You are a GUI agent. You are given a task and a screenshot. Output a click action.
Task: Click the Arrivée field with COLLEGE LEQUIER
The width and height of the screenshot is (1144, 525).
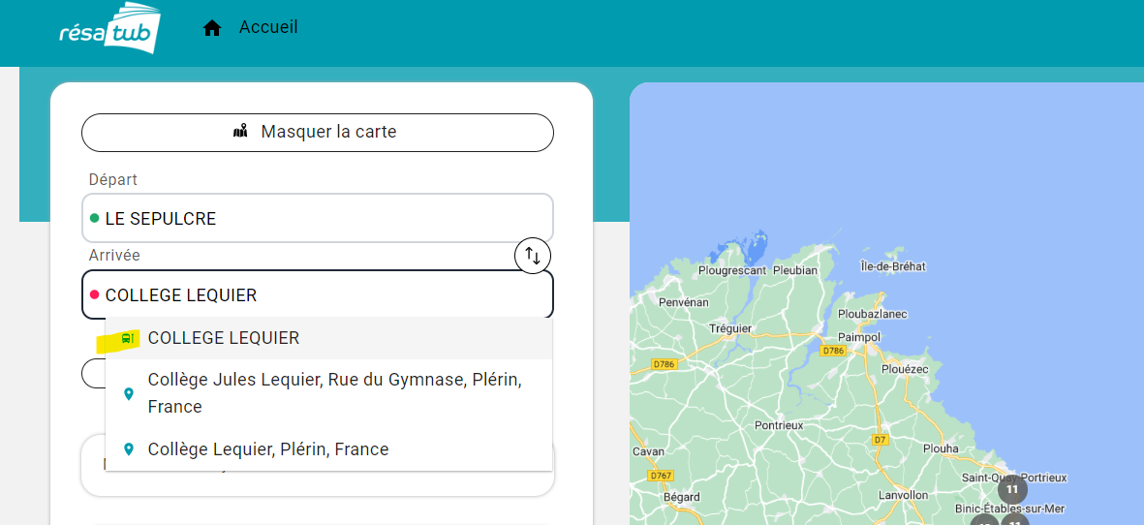[x=320, y=294]
